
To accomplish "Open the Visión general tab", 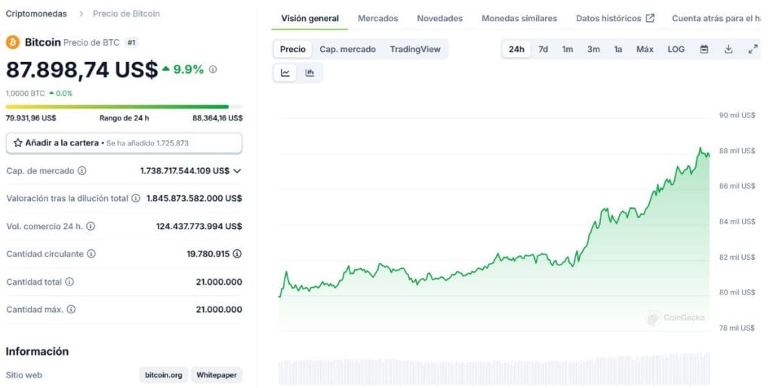I will 310,19.
